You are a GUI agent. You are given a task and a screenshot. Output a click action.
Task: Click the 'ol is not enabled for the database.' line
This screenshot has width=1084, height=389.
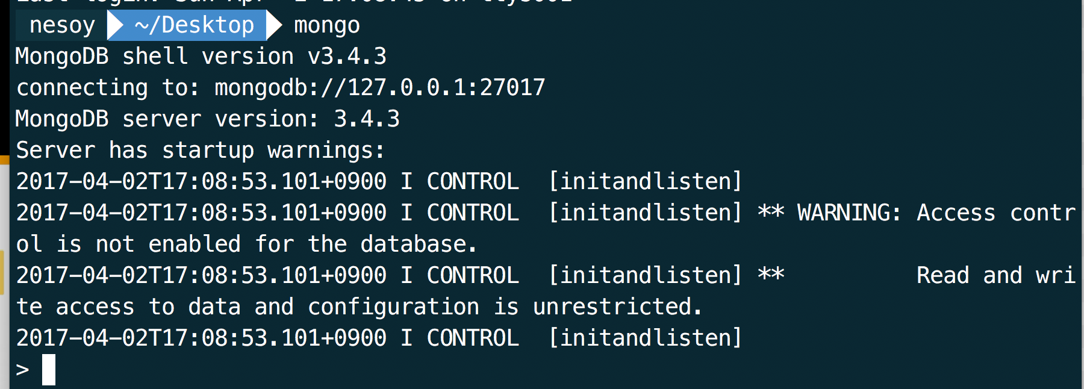pos(247,244)
